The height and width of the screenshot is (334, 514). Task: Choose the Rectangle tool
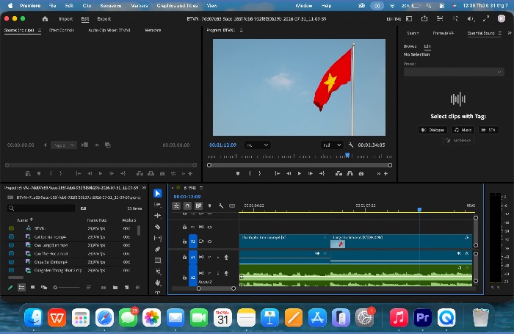pyautogui.click(x=158, y=261)
